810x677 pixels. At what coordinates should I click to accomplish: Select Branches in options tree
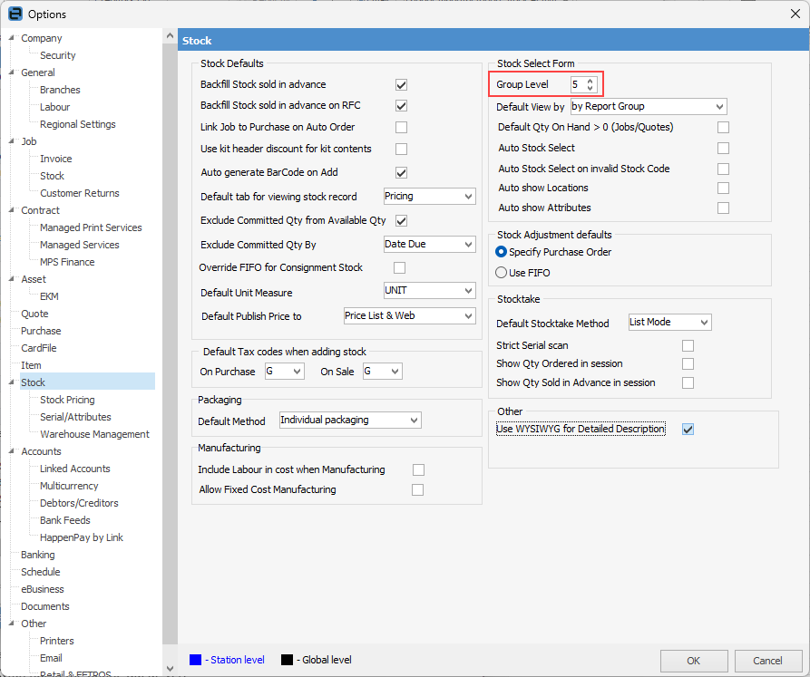(x=60, y=90)
